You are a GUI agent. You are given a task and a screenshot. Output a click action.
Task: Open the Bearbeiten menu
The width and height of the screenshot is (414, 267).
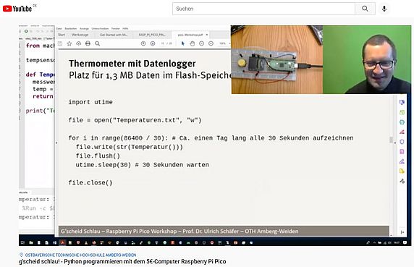71,28
